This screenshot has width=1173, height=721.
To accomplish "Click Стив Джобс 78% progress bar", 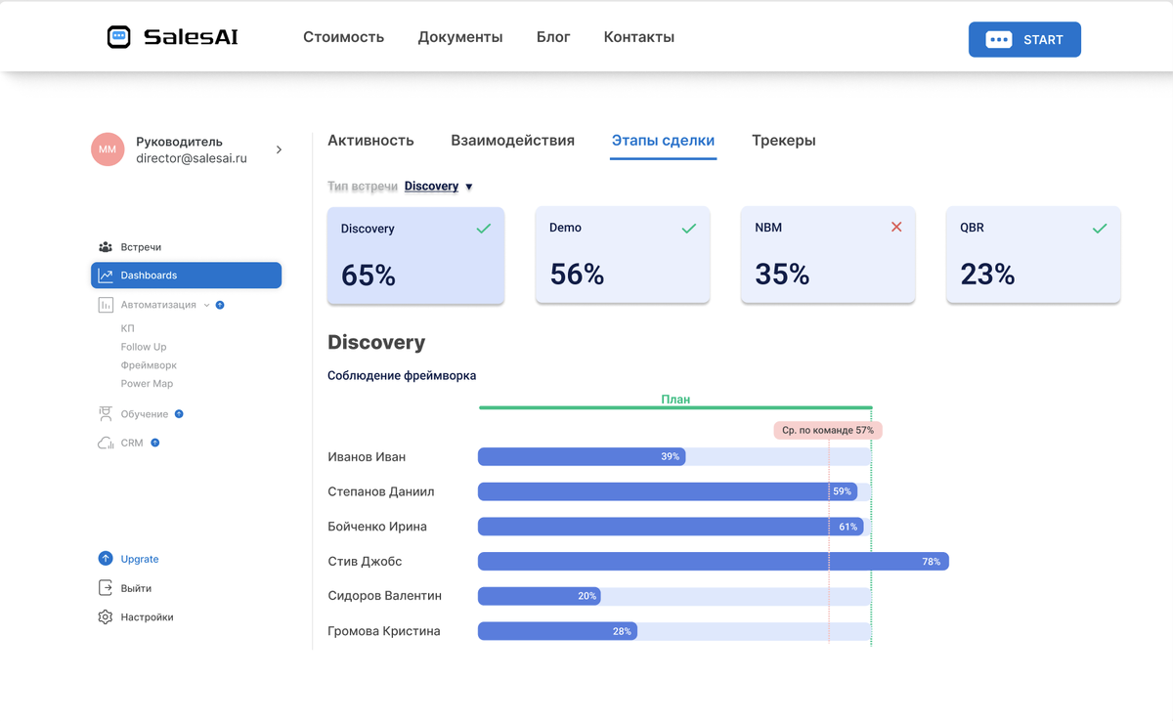I will click(714, 562).
